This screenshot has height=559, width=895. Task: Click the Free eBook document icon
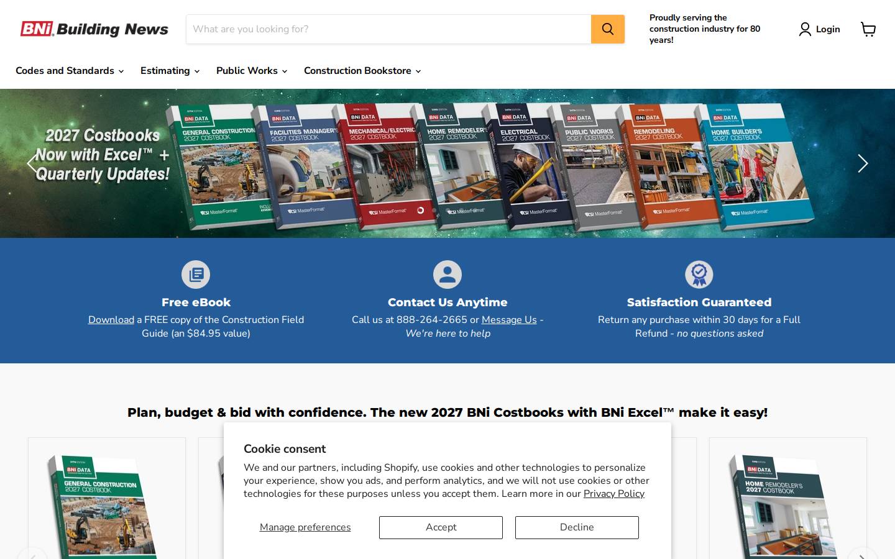[x=196, y=275]
